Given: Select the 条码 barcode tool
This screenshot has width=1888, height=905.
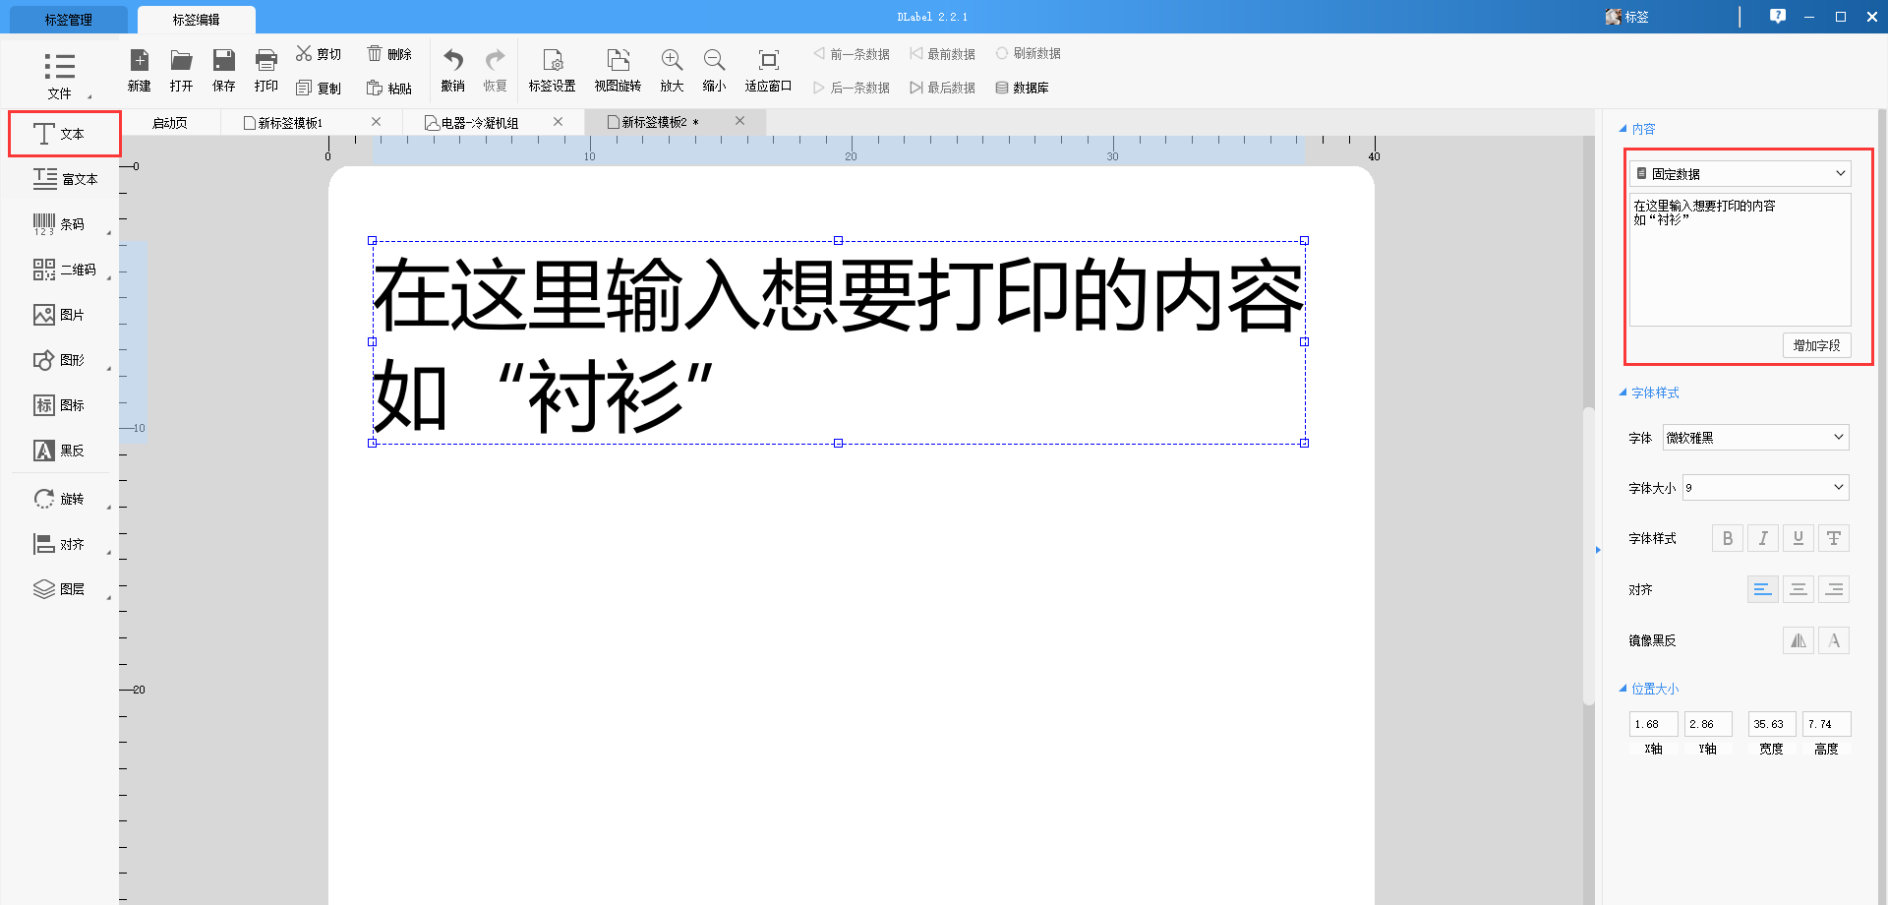Looking at the screenshot, I should coord(59,224).
